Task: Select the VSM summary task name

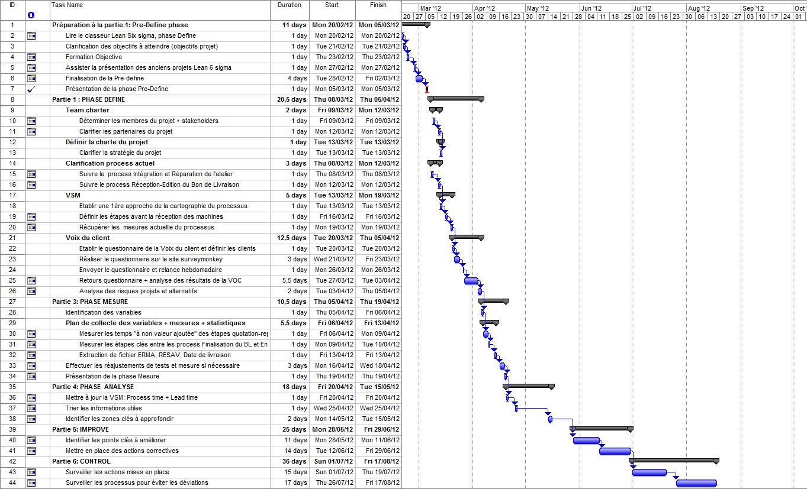Action: click(73, 196)
